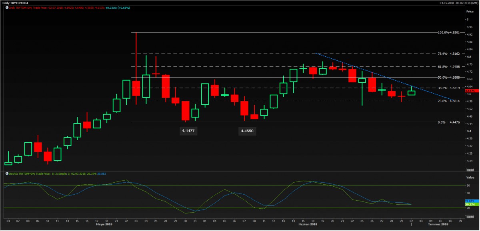Click the Haziran 2018 month label
Viewport: 480px width, 231px height.
(308, 225)
